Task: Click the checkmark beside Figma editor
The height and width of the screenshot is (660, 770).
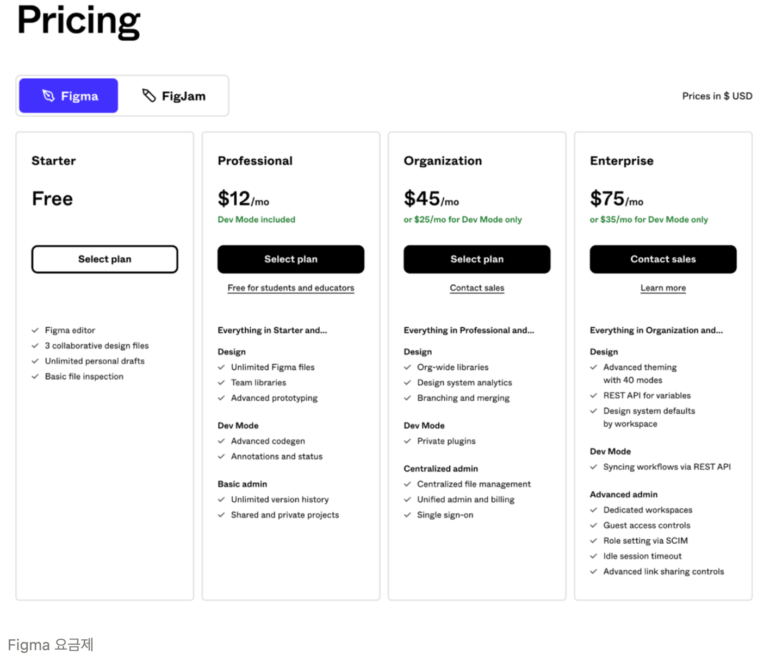Action: [34, 330]
